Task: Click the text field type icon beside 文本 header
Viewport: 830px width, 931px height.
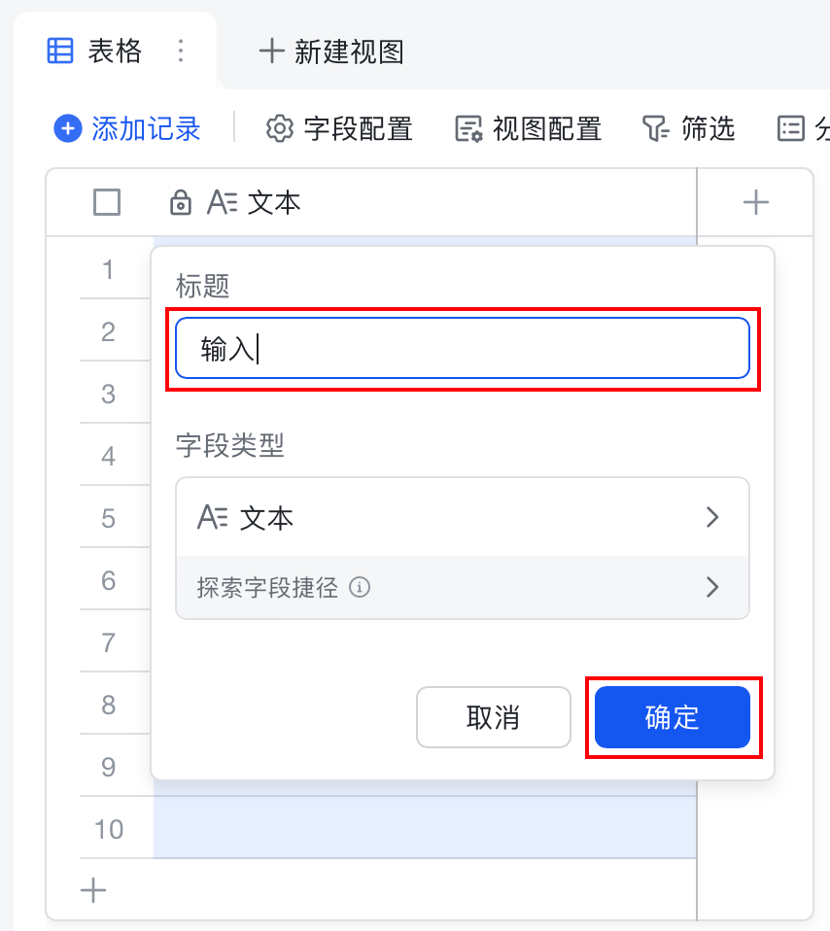Action: 222,203
